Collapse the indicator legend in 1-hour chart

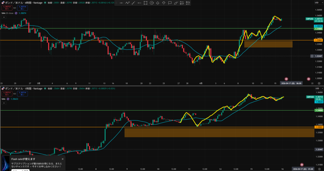pos(3,103)
